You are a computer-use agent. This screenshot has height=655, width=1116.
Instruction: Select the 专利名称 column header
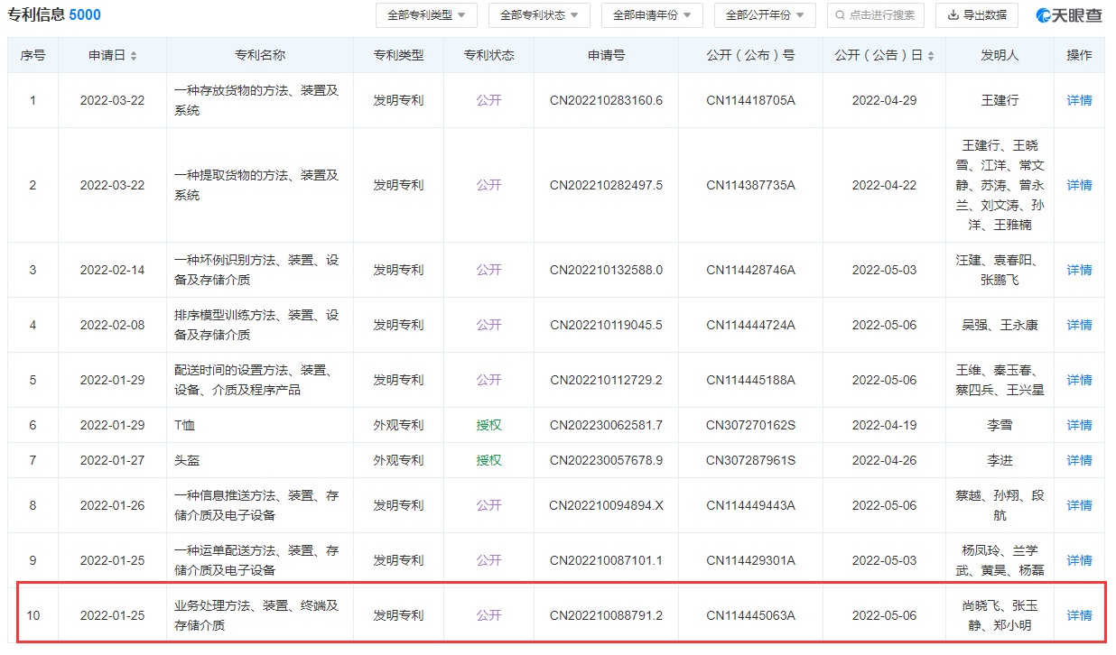pyautogui.click(x=259, y=55)
